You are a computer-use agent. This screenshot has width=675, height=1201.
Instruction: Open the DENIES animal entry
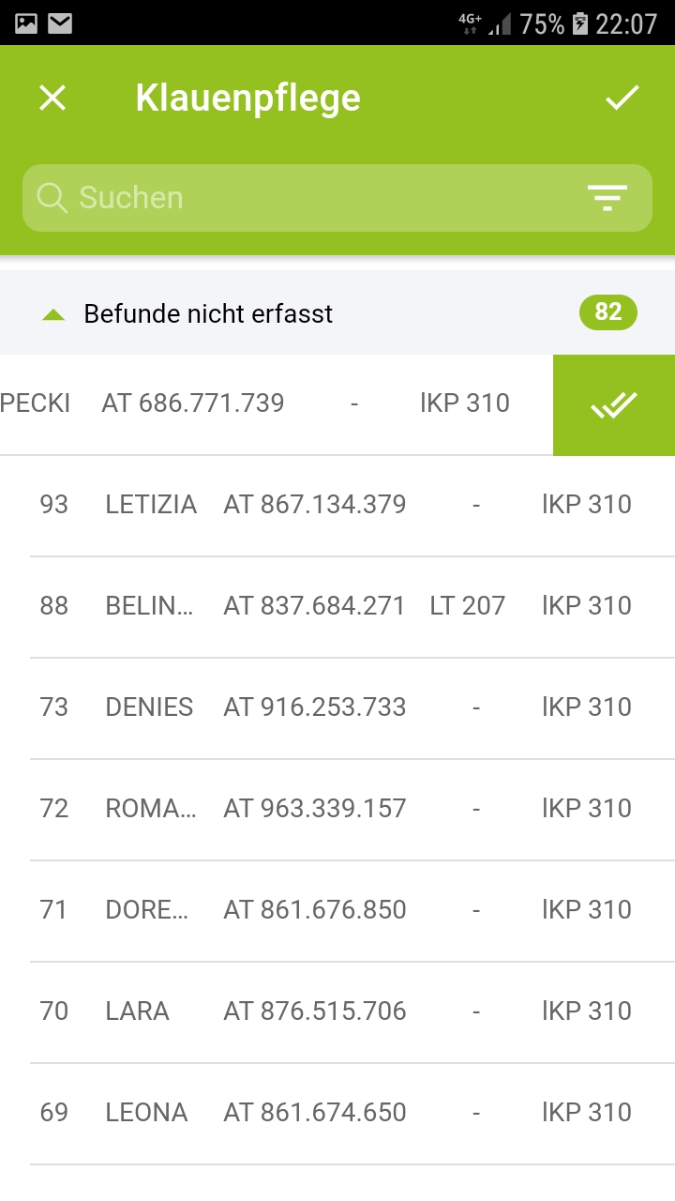149,707
